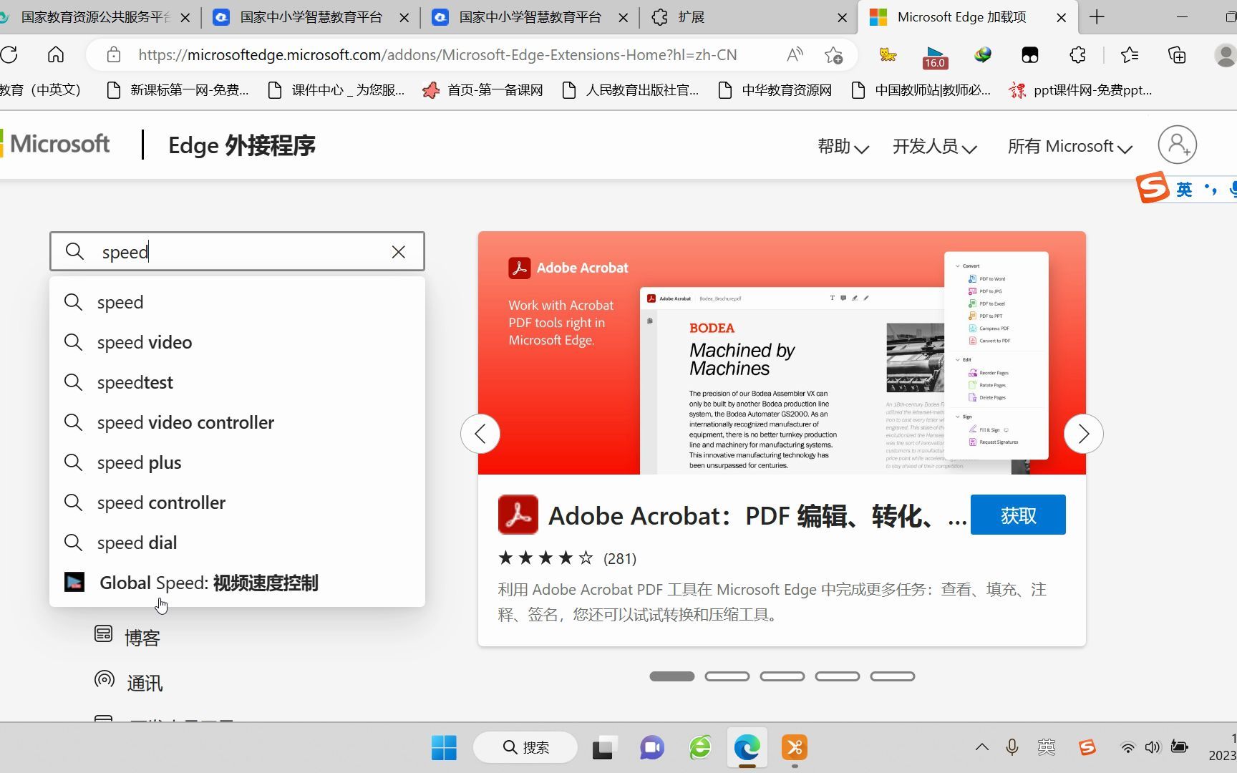The width and height of the screenshot is (1237, 773).
Task: Click the black mask extension icon
Action: (x=1030, y=54)
